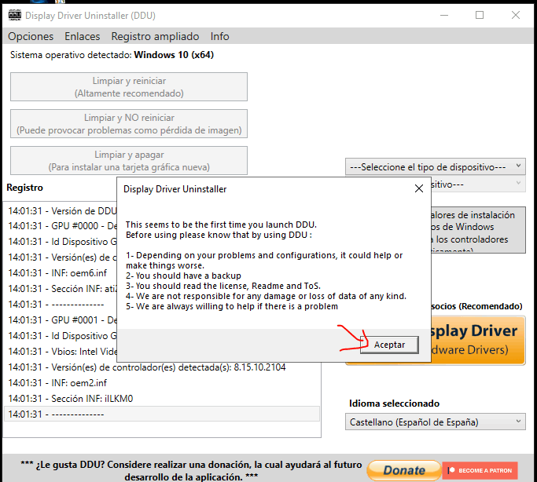
Task: Select the last dashed separator log line
Action: coord(162,414)
